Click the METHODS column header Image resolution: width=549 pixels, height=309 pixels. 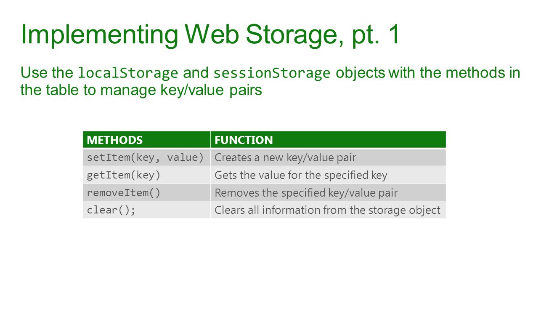point(146,140)
